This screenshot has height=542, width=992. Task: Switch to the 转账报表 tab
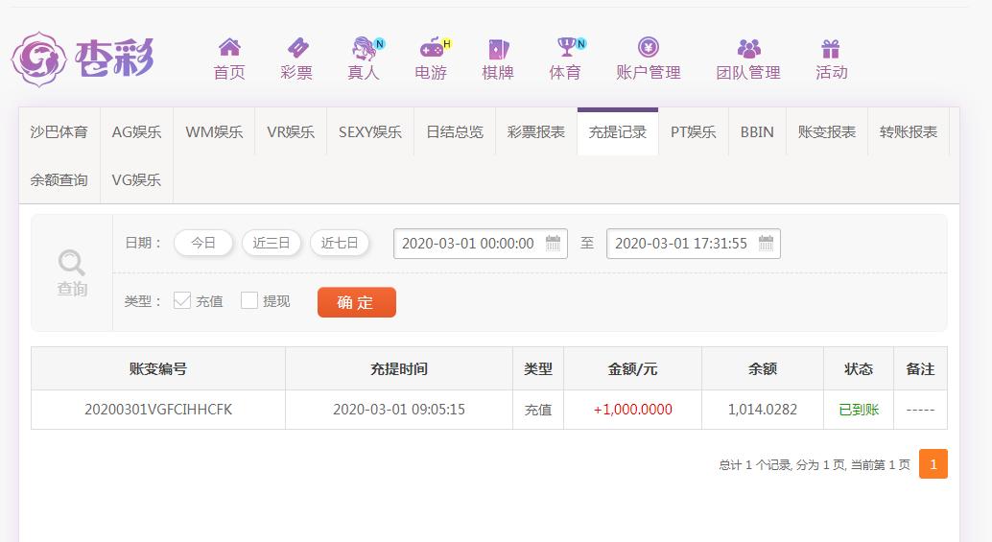pyautogui.click(x=909, y=131)
